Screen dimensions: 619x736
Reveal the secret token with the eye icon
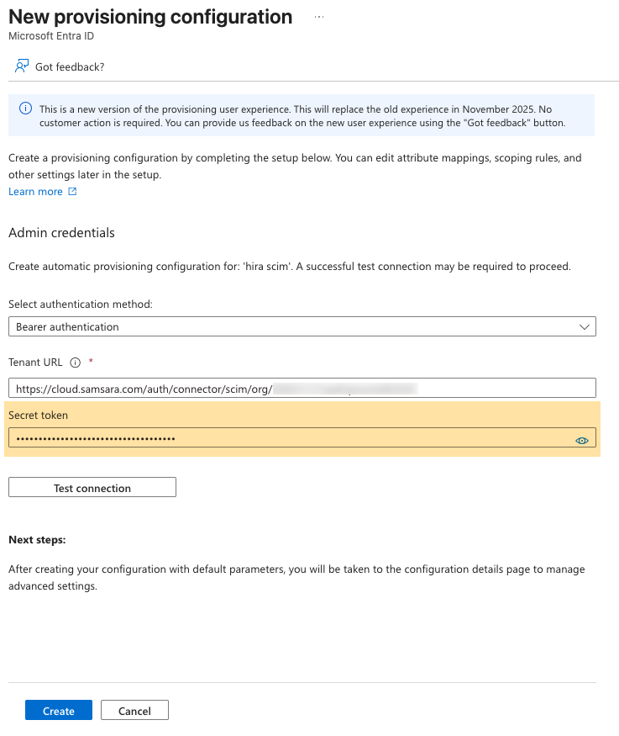(581, 440)
